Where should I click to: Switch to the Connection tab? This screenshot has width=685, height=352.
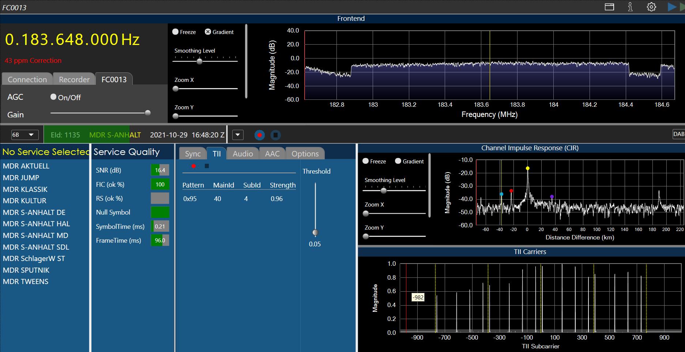tap(27, 79)
